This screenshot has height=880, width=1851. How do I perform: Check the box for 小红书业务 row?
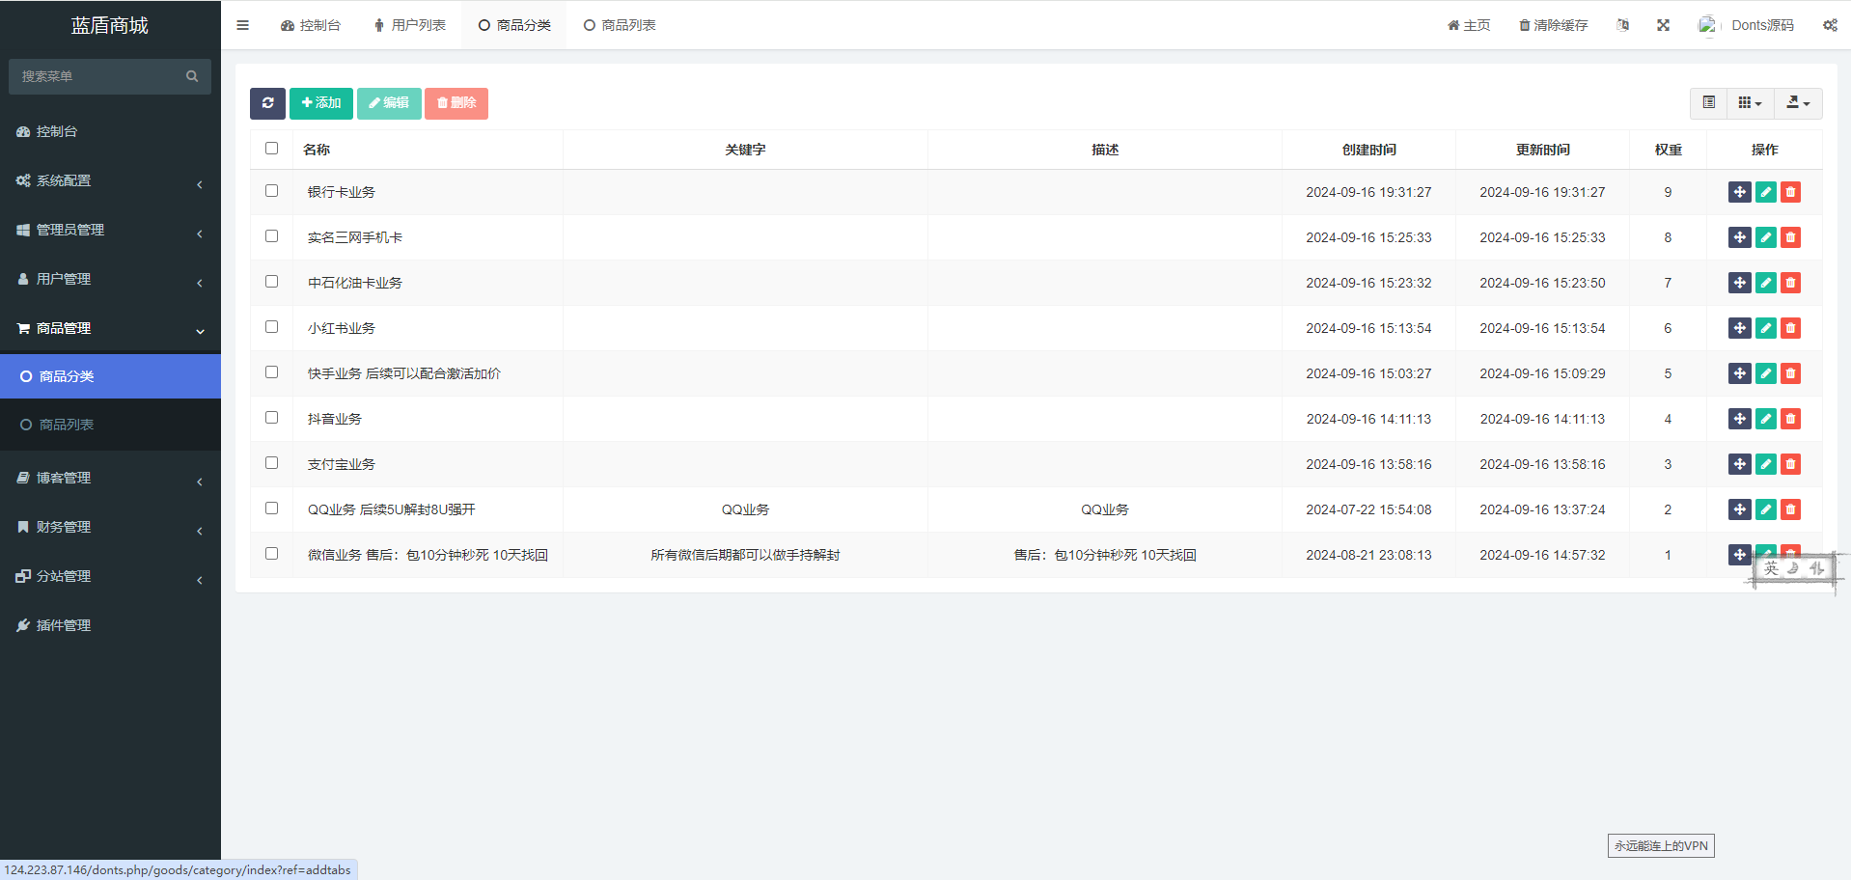[271, 327]
